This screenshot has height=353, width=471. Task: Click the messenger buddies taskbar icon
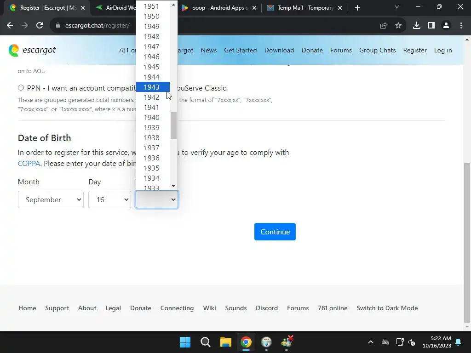(287, 342)
